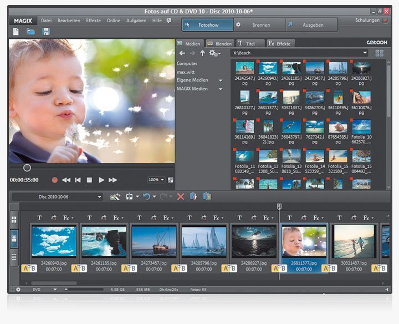This screenshot has width=399, height=324.
Task: Click the red X delete icon
Action: (x=180, y=196)
